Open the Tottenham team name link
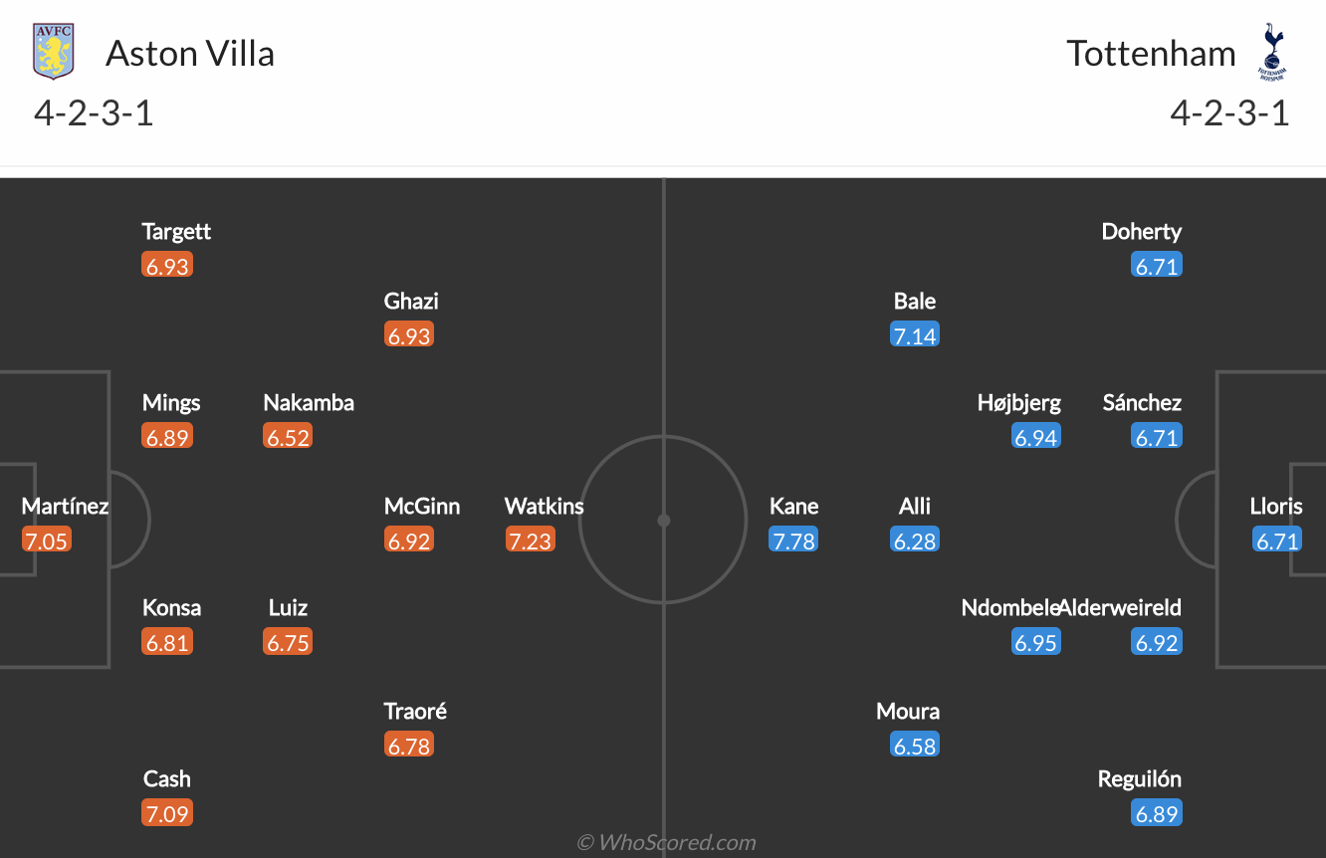Viewport: 1326px width, 858px height. (1151, 53)
